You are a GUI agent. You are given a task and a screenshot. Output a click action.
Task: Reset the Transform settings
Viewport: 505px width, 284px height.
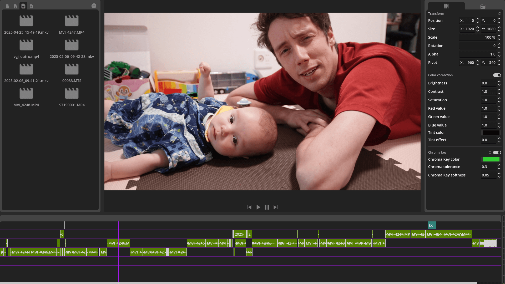499,13
